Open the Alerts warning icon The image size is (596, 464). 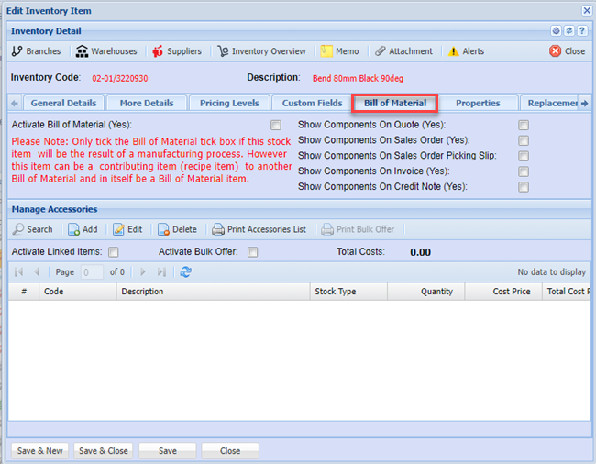[453, 51]
